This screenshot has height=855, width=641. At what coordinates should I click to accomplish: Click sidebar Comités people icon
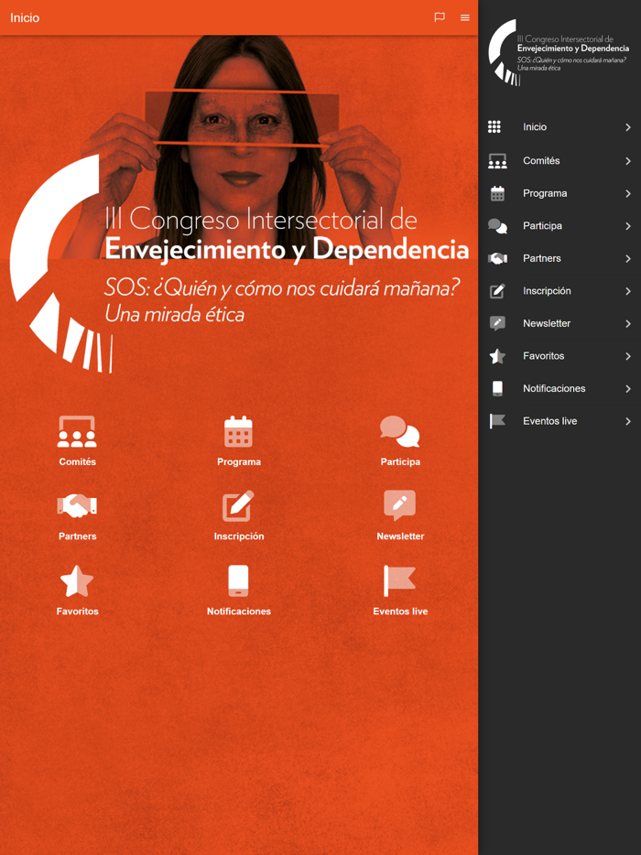coord(497,161)
